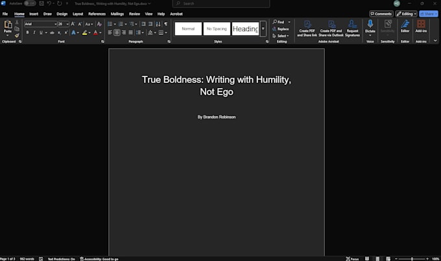Screen dimensions: 441x261
Task: Toggle Show/Hide paragraph marks
Action: (165, 24)
